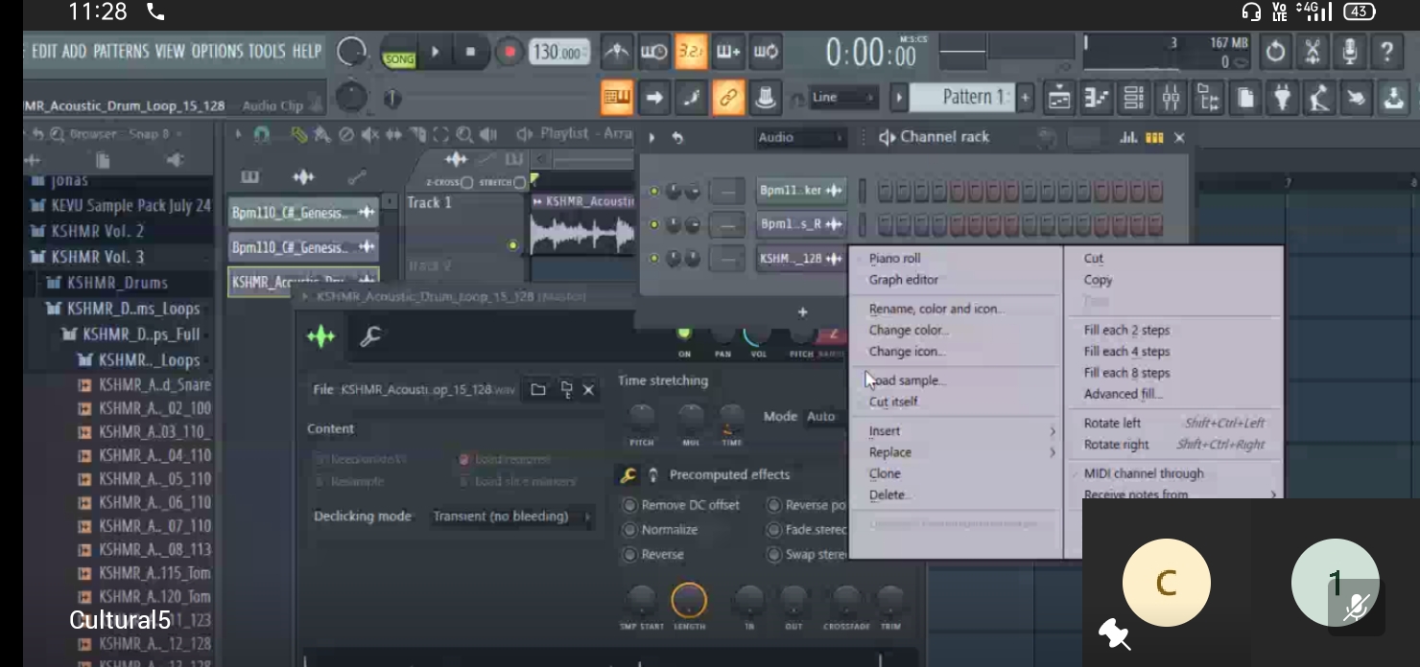Add a channel with plus button in rack
1420x667 pixels.
(x=803, y=312)
